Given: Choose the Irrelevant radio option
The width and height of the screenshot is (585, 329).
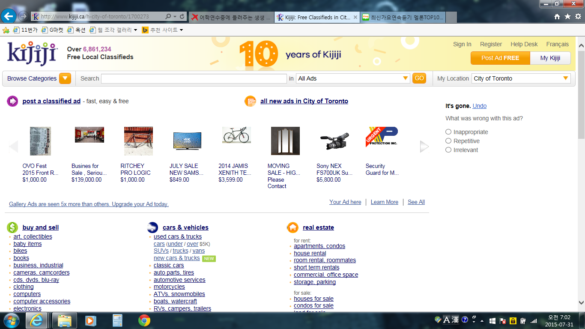Looking at the screenshot, I should pyautogui.click(x=448, y=150).
